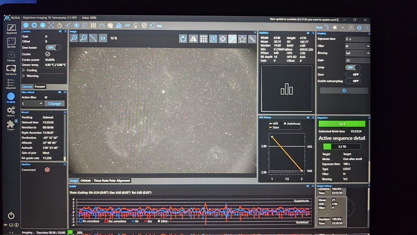Open the filter wheel L dropdown
The height and width of the screenshot is (235, 417).
pos(32,103)
